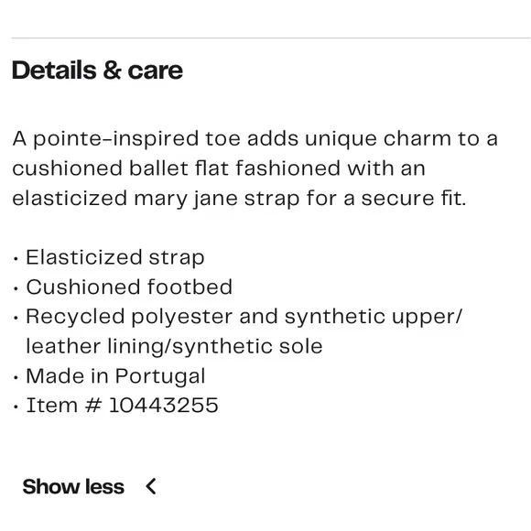This screenshot has width=531, height=531.
Task: Click the bullet dot before Made in Portugal
Action: (x=16, y=377)
